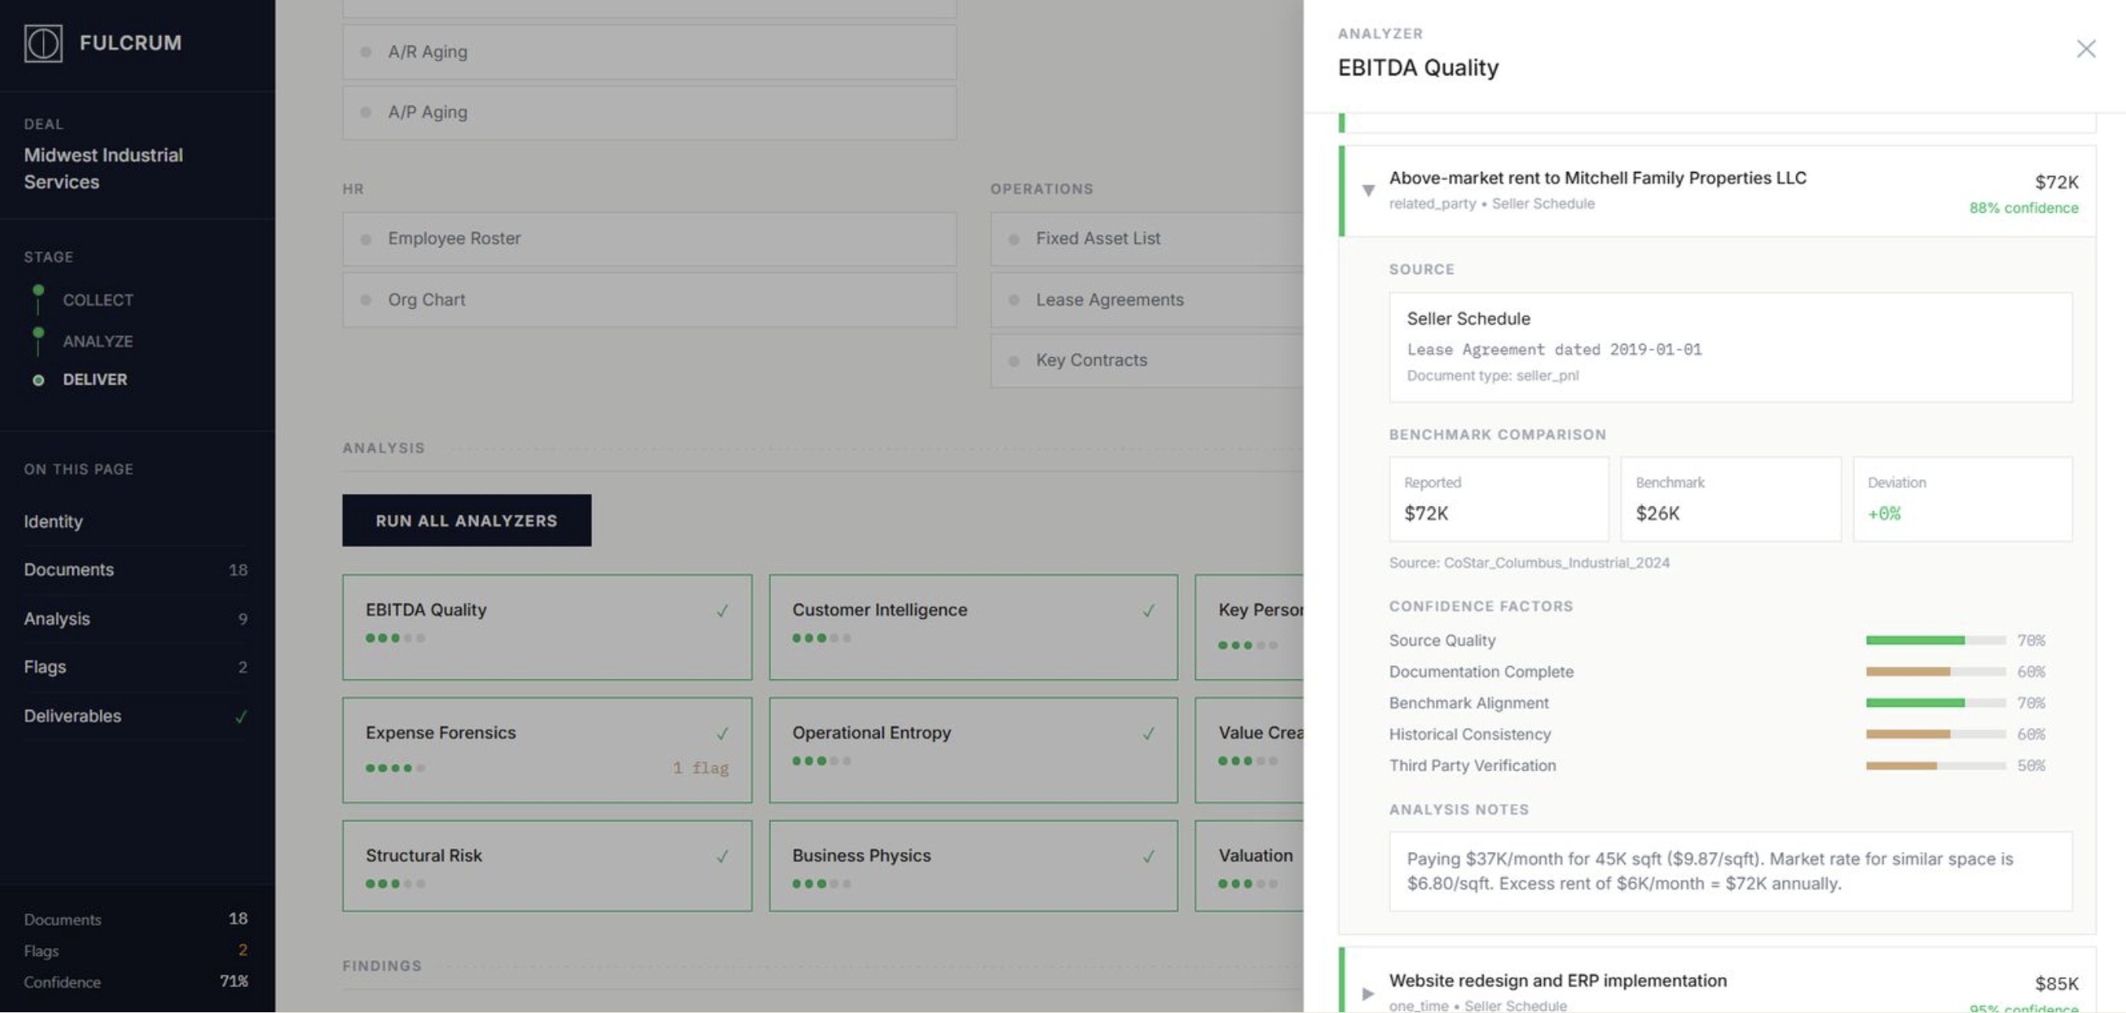Open the Valuation analyzer card
The image size is (2126, 1013).
pyautogui.click(x=1250, y=865)
